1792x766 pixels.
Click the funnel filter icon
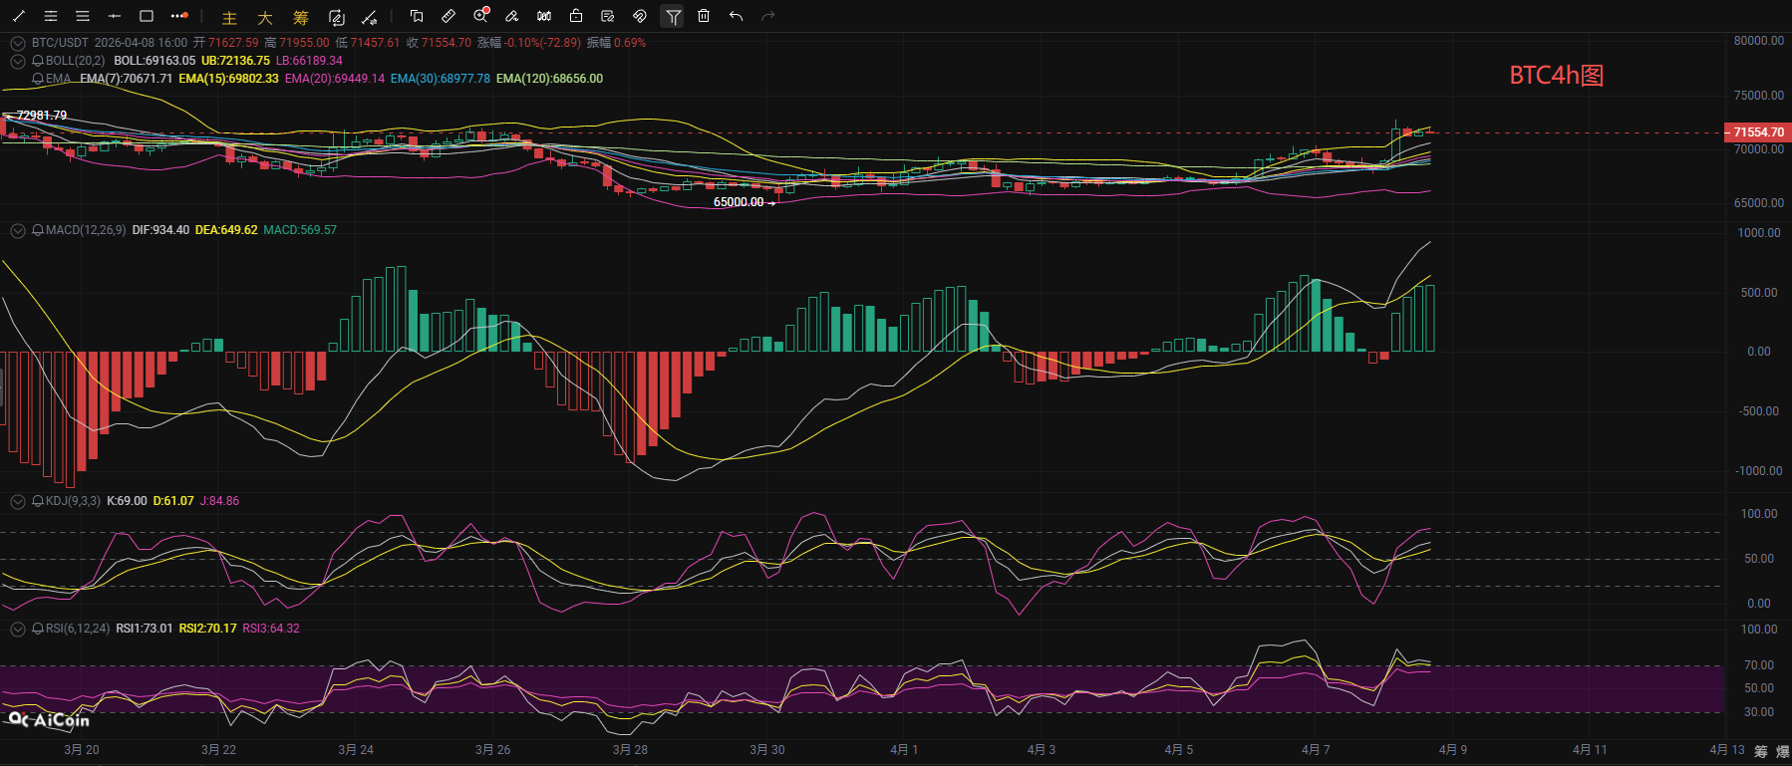click(674, 16)
